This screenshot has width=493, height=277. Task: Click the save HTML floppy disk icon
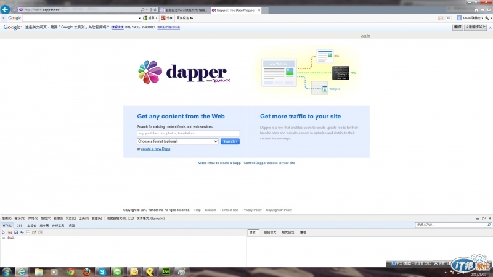16,233
